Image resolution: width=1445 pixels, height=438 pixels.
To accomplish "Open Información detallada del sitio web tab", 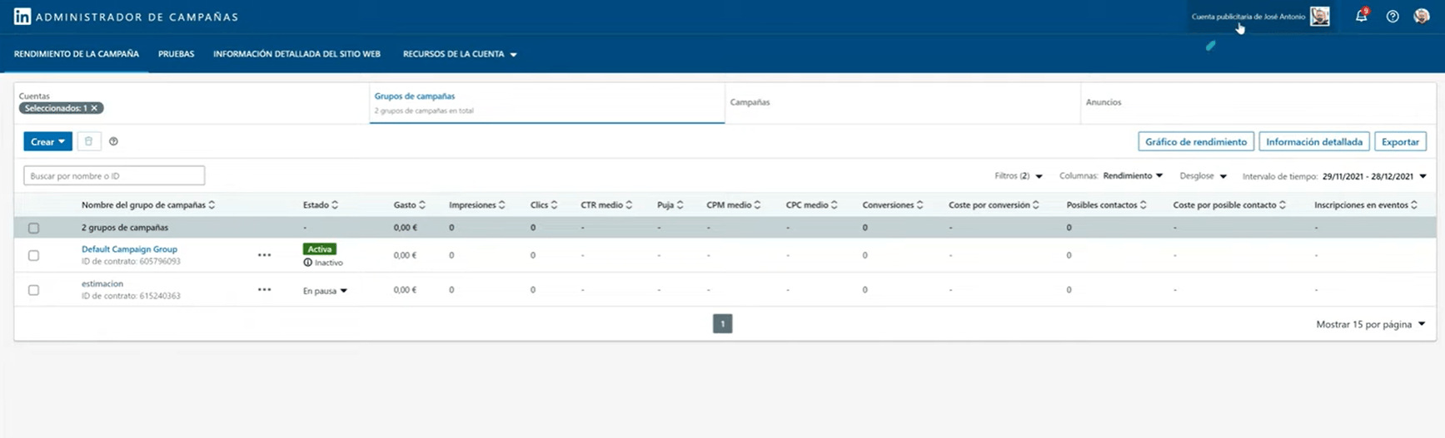I will click(x=296, y=54).
